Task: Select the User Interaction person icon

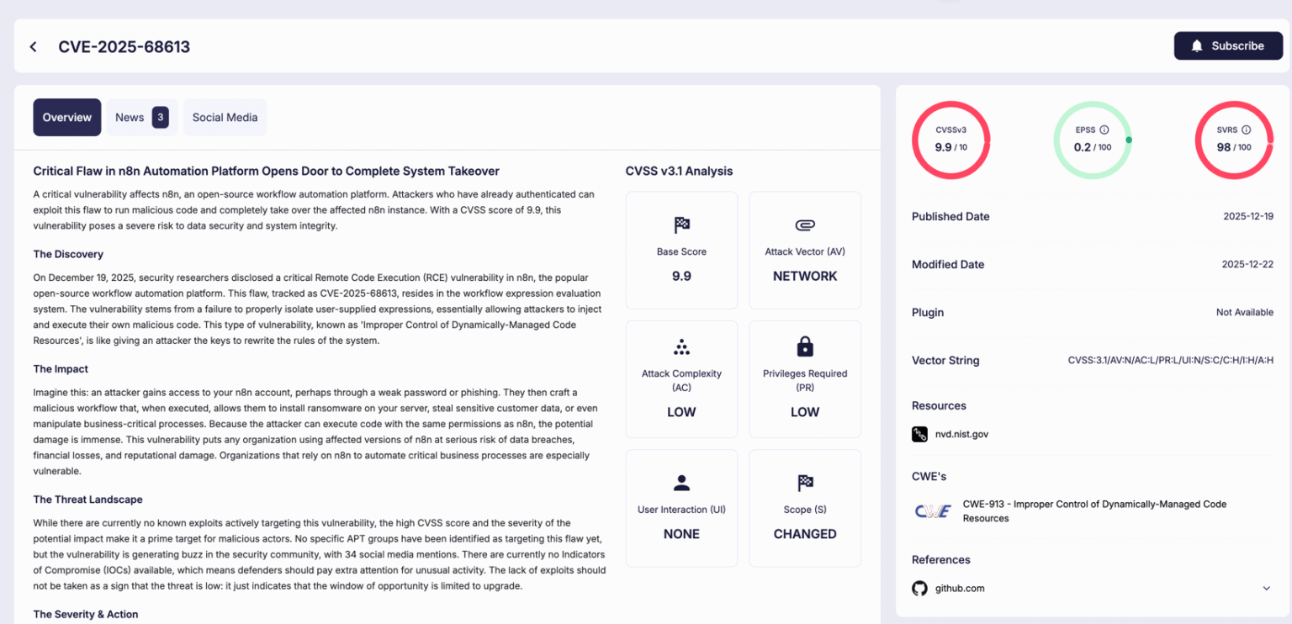Action: [681, 483]
